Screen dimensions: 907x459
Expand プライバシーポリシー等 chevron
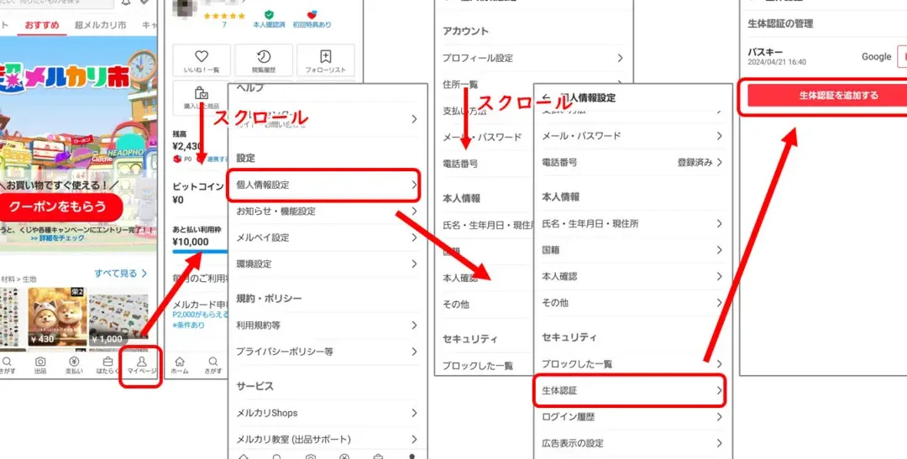414,352
